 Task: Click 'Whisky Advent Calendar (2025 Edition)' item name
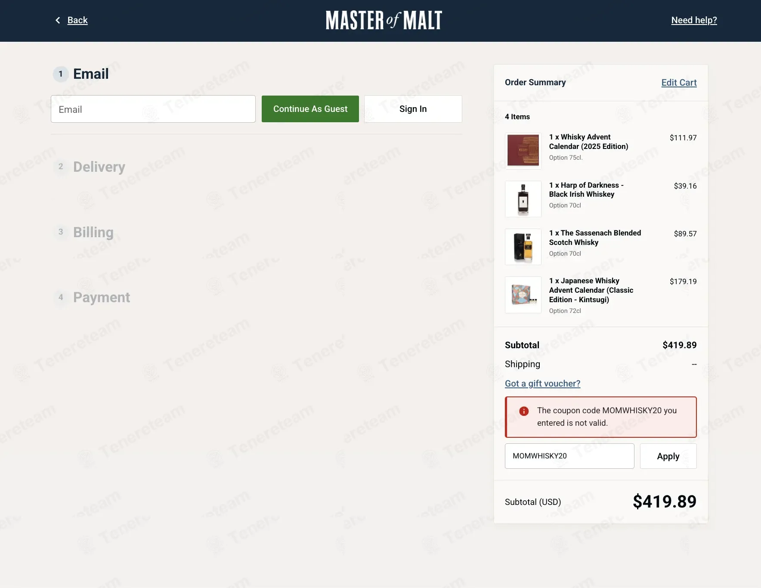pos(588,142)
